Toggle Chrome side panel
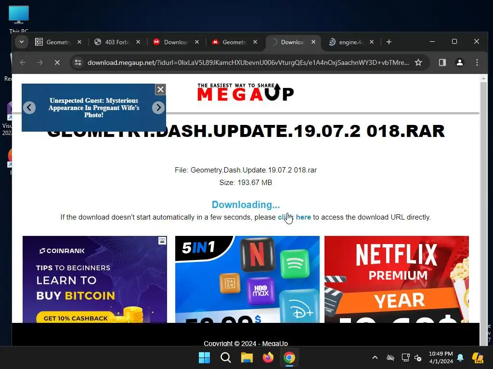The height and width of the screenshot is (369, 493). tap(442, 62)
